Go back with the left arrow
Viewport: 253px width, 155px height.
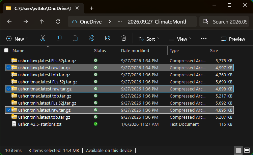tap(9, 22)
